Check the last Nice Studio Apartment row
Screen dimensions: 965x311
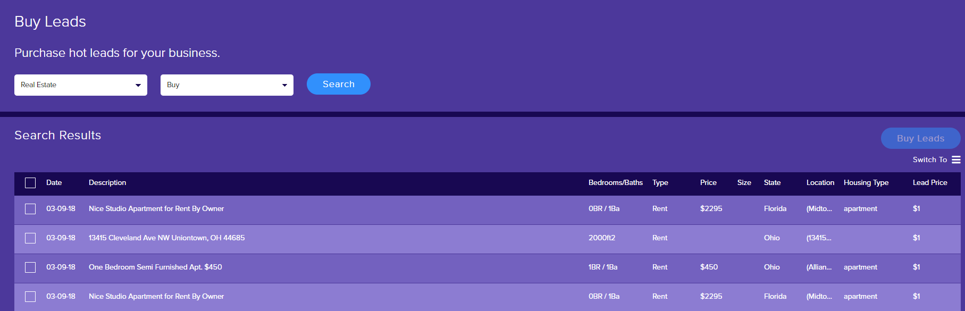(30, 297)
